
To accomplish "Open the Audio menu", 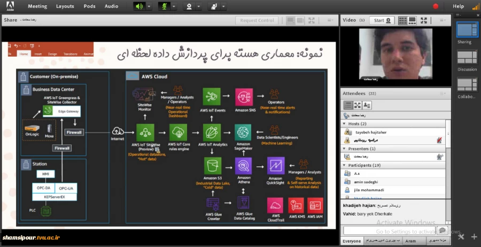I will tap(111, 6).
